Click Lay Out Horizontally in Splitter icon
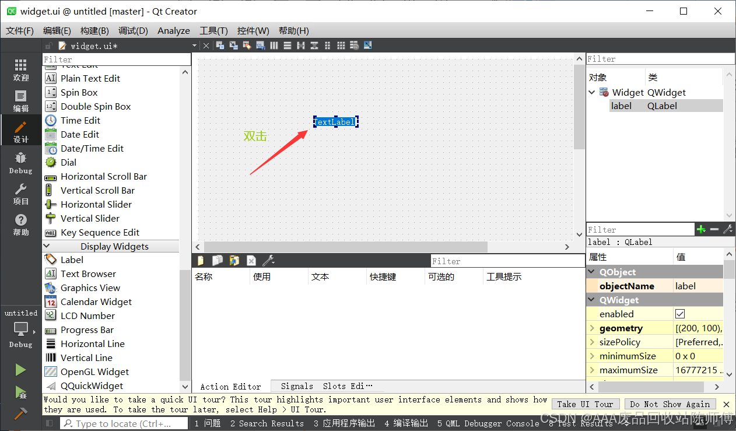736x431 pixels. [x=301, y=45]
